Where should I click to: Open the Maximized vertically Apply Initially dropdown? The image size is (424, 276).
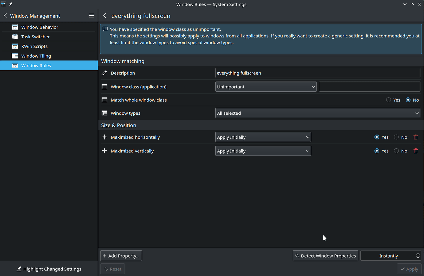coord(263,151)
